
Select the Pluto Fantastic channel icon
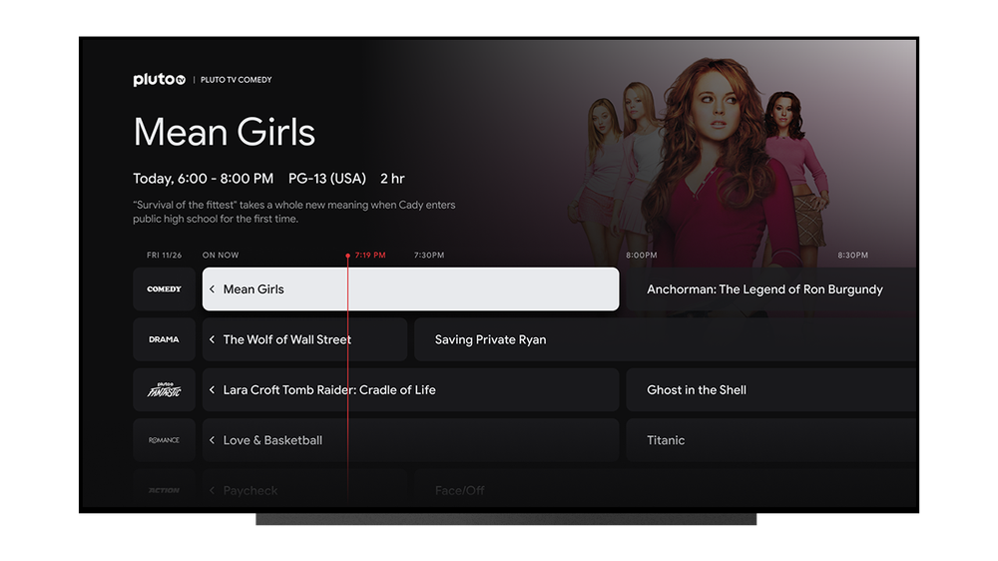click(165, 390)
